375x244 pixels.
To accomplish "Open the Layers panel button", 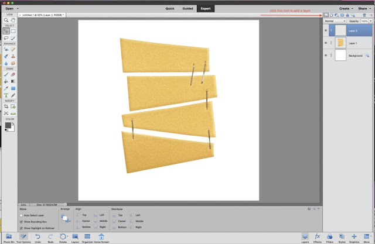I will click(x=305, y=238).
